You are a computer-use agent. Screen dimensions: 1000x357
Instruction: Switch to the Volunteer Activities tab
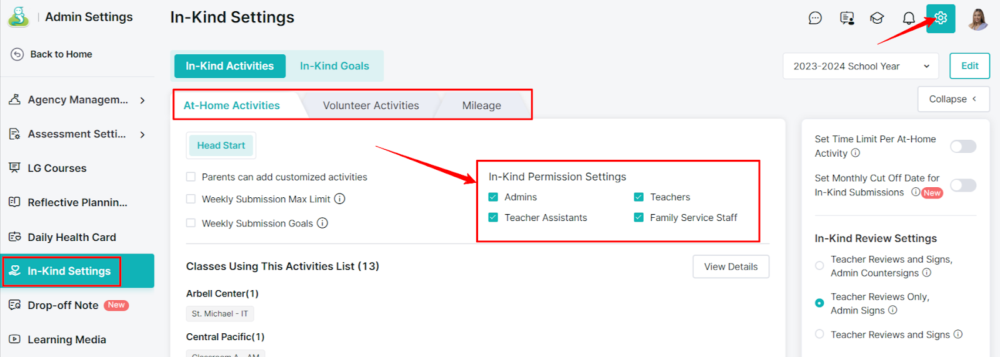click(371, 105)
